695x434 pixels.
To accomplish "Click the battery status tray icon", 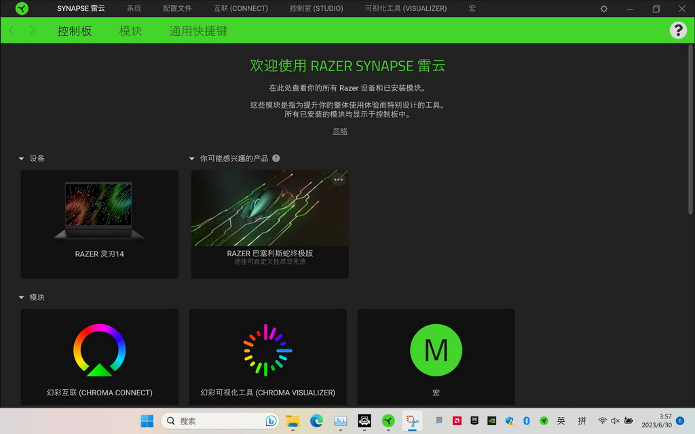I will click(x=628, y=420).
